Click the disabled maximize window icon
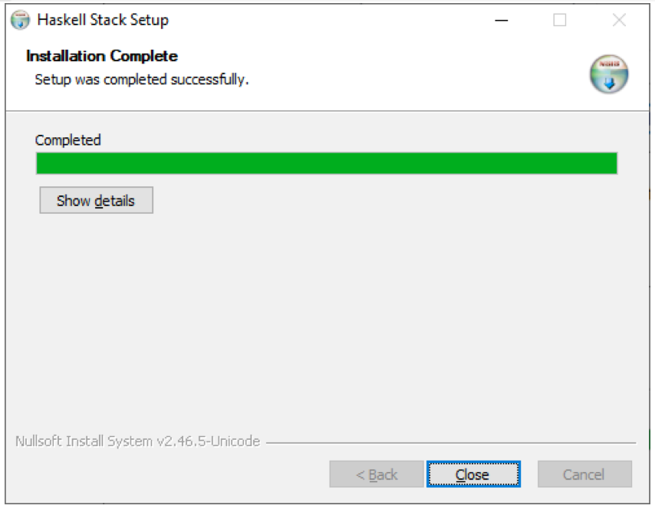 [560, 20]
